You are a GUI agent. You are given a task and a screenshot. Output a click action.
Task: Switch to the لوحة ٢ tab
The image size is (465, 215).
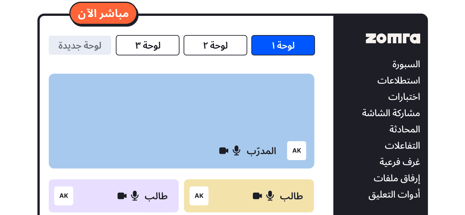215,45
